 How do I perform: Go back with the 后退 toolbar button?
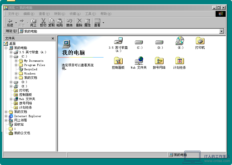pos(10,23)
